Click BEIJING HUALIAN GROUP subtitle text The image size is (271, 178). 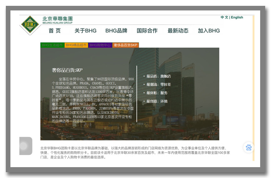pos(57,23)
